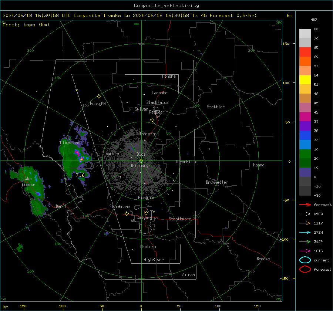Click the 'RockyMH' map label
The height and width of the screenshot is (311, 333).
click(x=98, y=104)
